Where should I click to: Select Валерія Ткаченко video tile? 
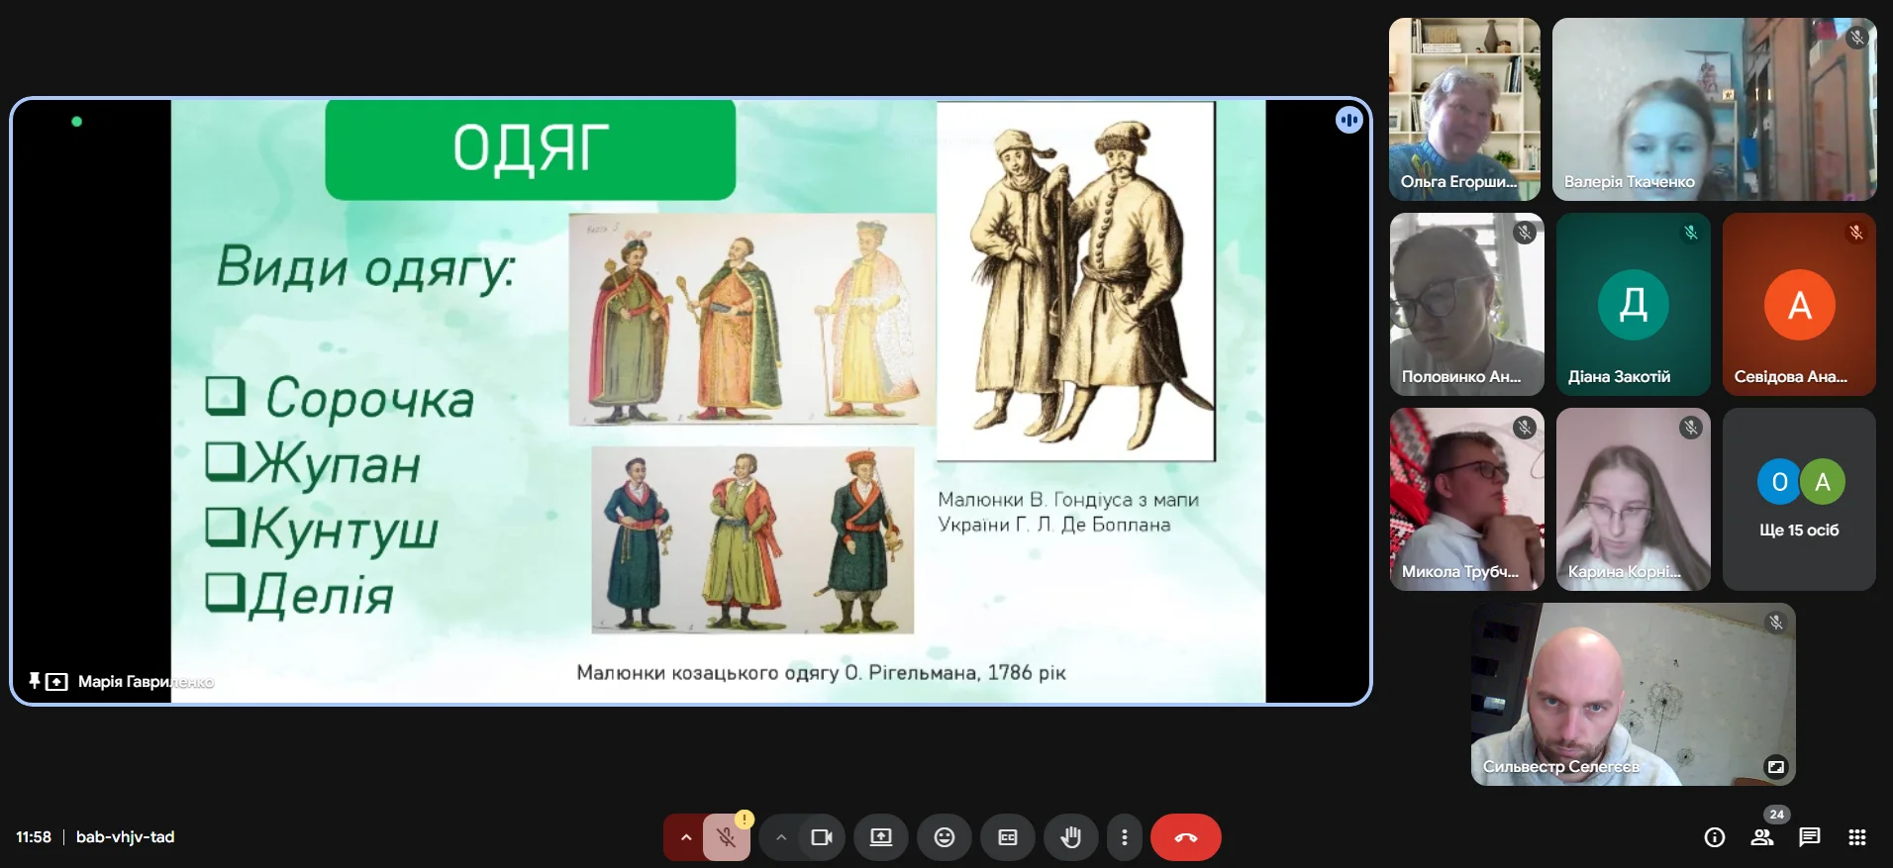(1713, 109)
